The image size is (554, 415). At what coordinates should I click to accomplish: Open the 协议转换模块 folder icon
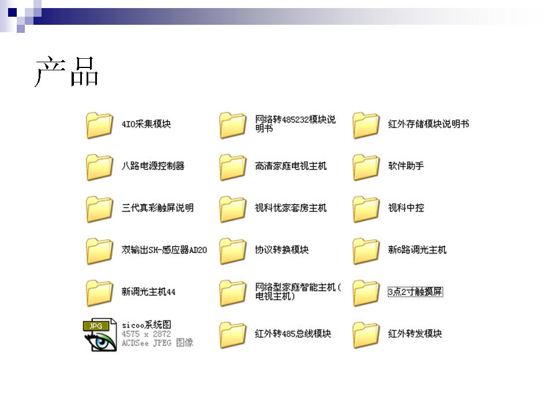coord(233,251)
